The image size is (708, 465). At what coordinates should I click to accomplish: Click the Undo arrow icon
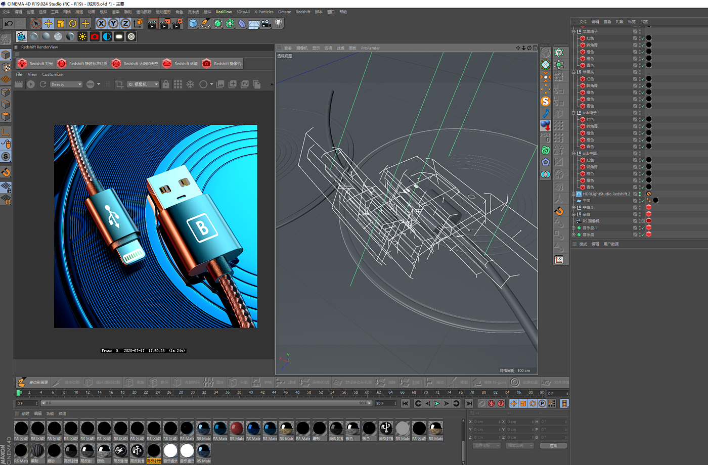[9, 23]
